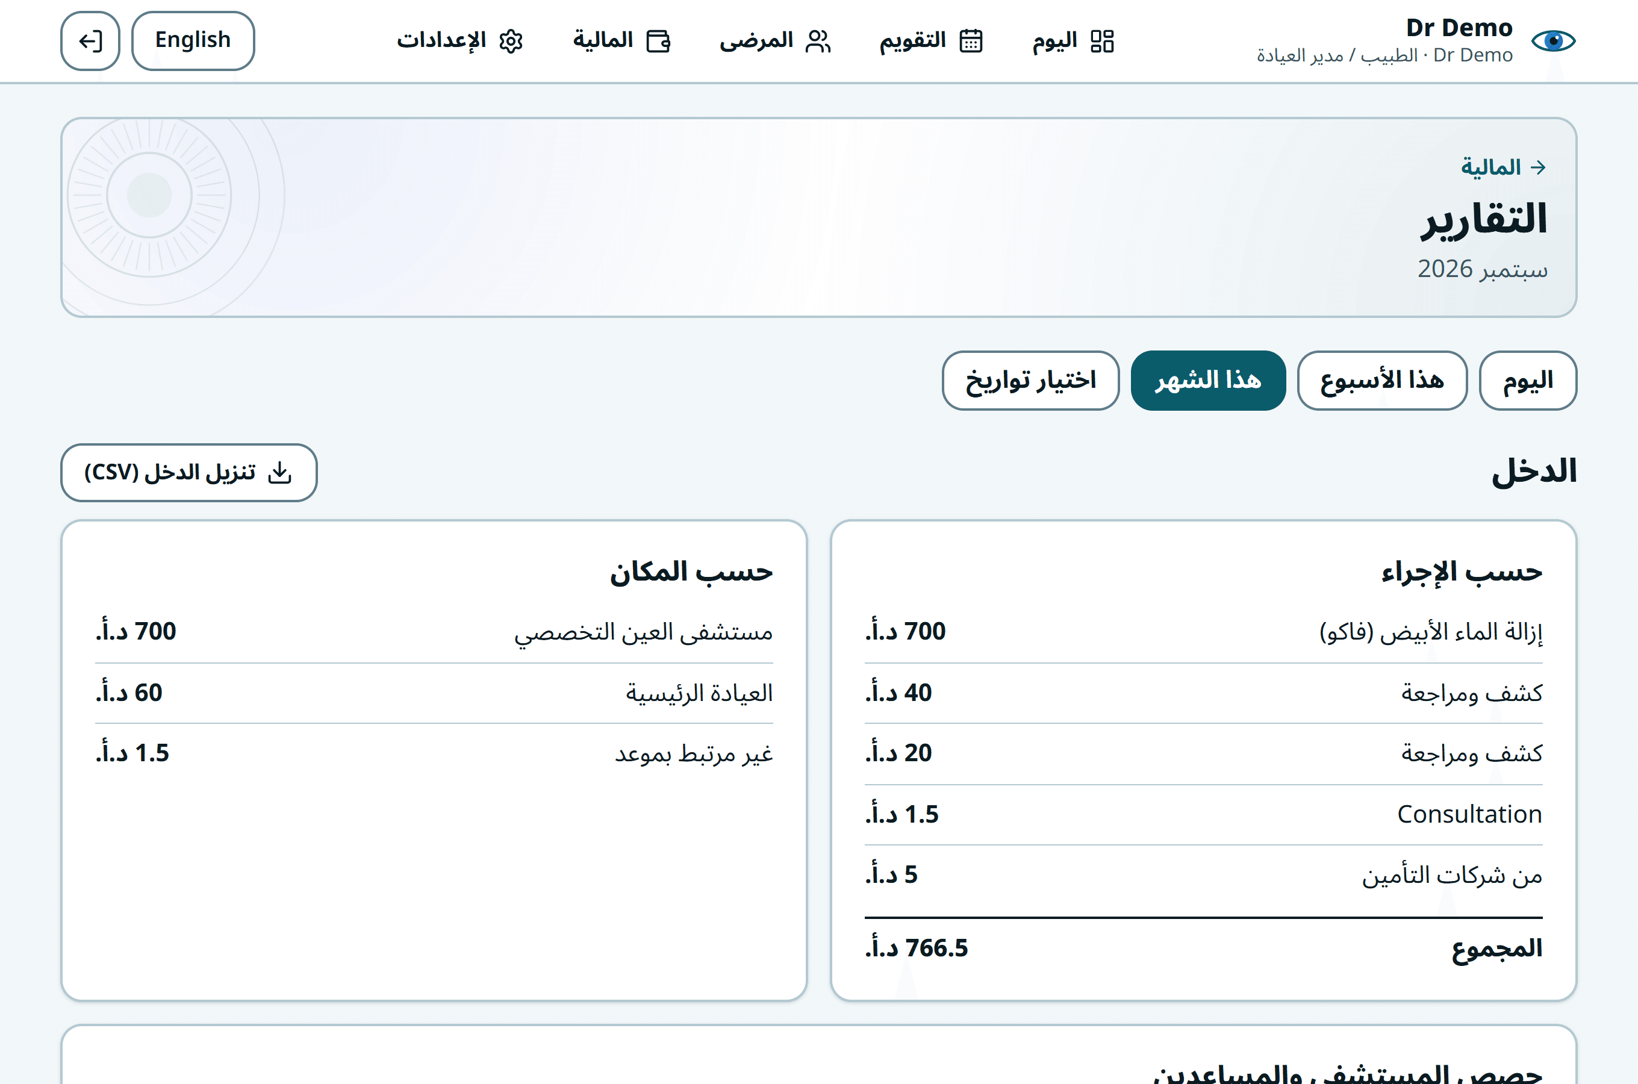Click the 1.5 د.أ unlinked amount
Screen dimensions: 1638x1084
(132, 753)
